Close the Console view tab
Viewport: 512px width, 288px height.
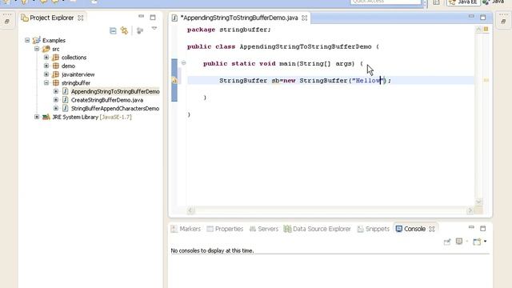[x=432, y=229]
